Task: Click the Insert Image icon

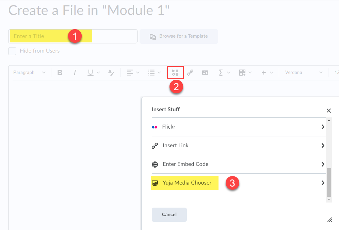Action: point(205,73)
